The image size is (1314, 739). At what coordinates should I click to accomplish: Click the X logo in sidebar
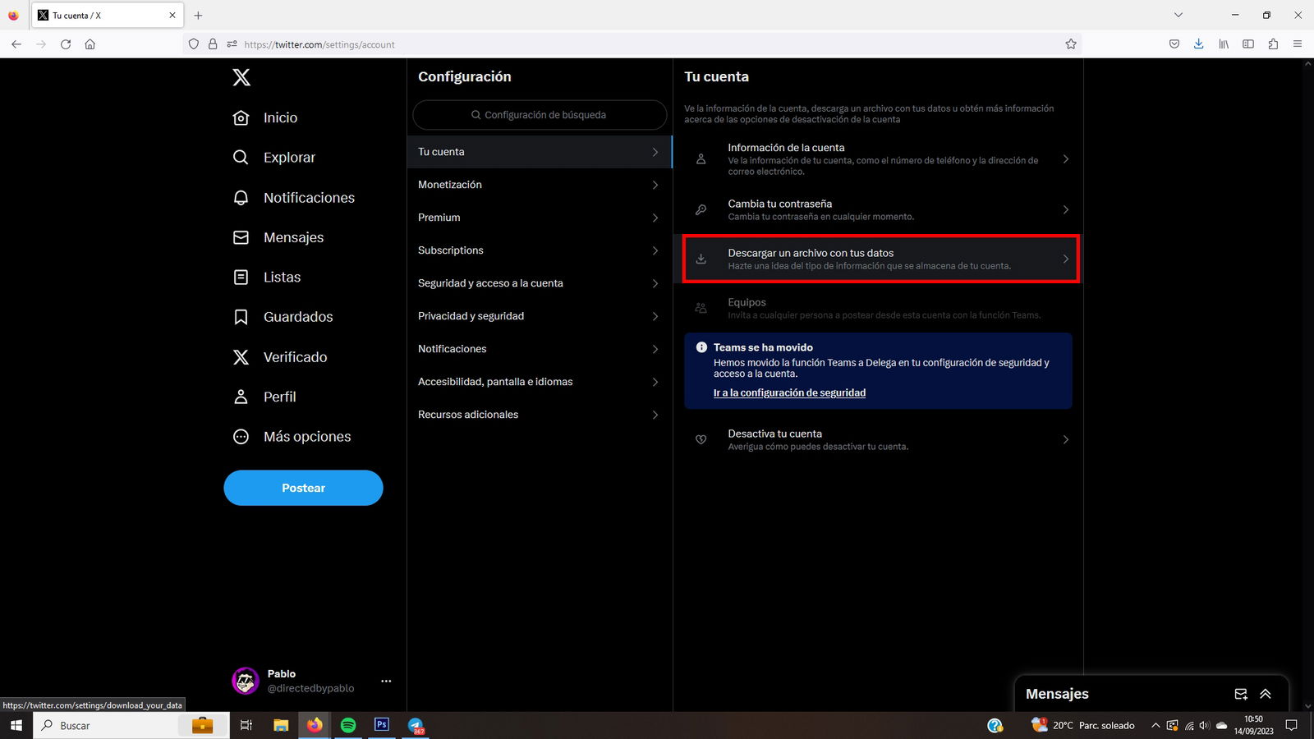coord(241,77)
